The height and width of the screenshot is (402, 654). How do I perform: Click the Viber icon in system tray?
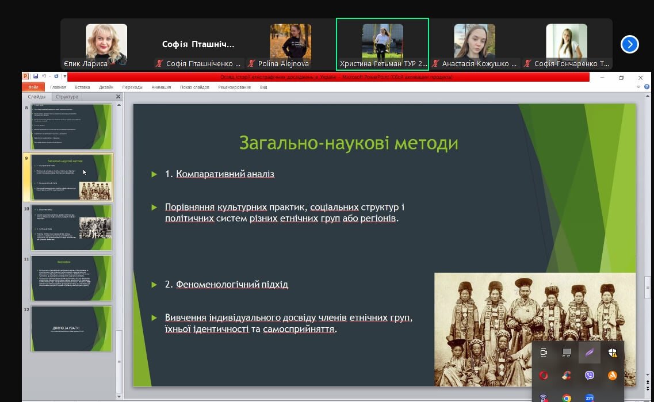pyautogui.click(x=589, y=376)
